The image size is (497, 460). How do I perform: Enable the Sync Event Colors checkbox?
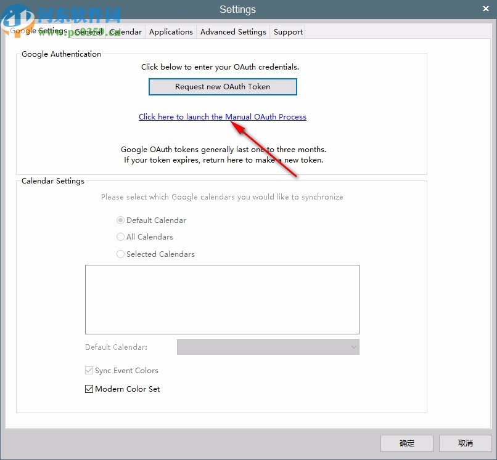(89, 370)
